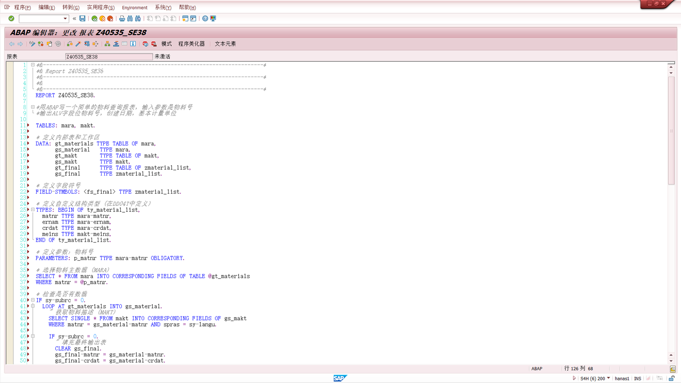Viewport: 681px width, 383px height.
Task: Collapse the command field with the double-arrow icon
Action: click(74, 19)
